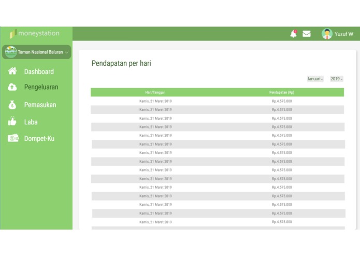The height and width of the screenshot is (256, 360).
Task: Expand the Taman Nasional Baluran selector
Action: pos(67,52)
